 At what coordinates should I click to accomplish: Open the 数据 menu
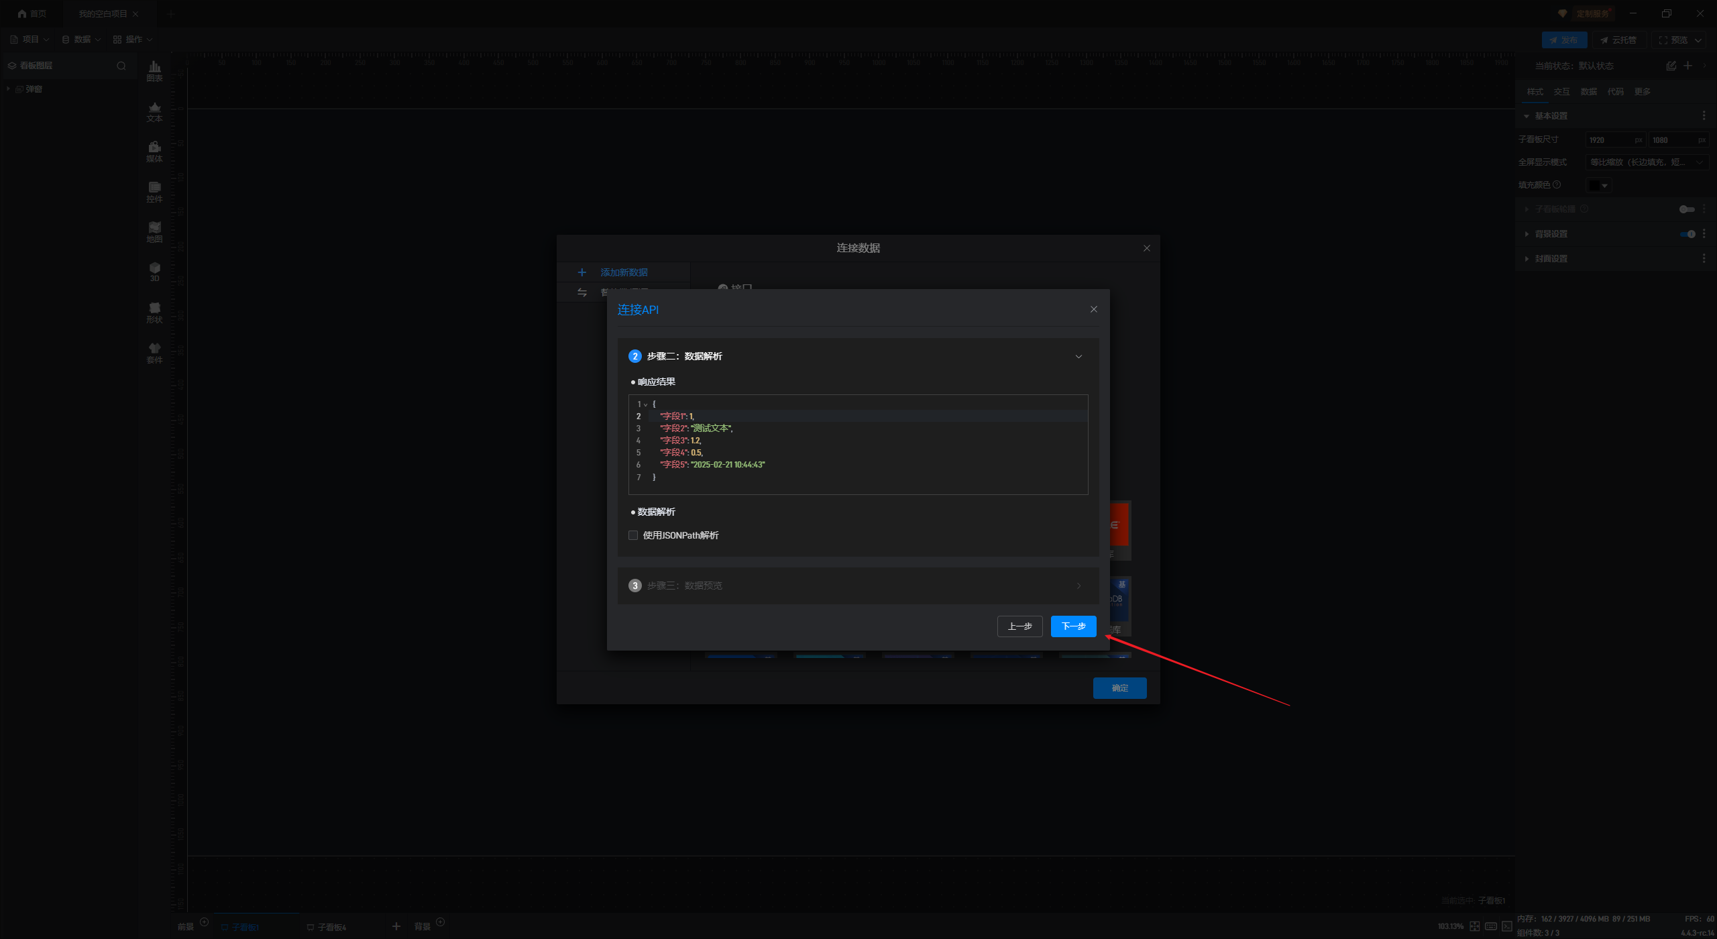click(82, 40)
